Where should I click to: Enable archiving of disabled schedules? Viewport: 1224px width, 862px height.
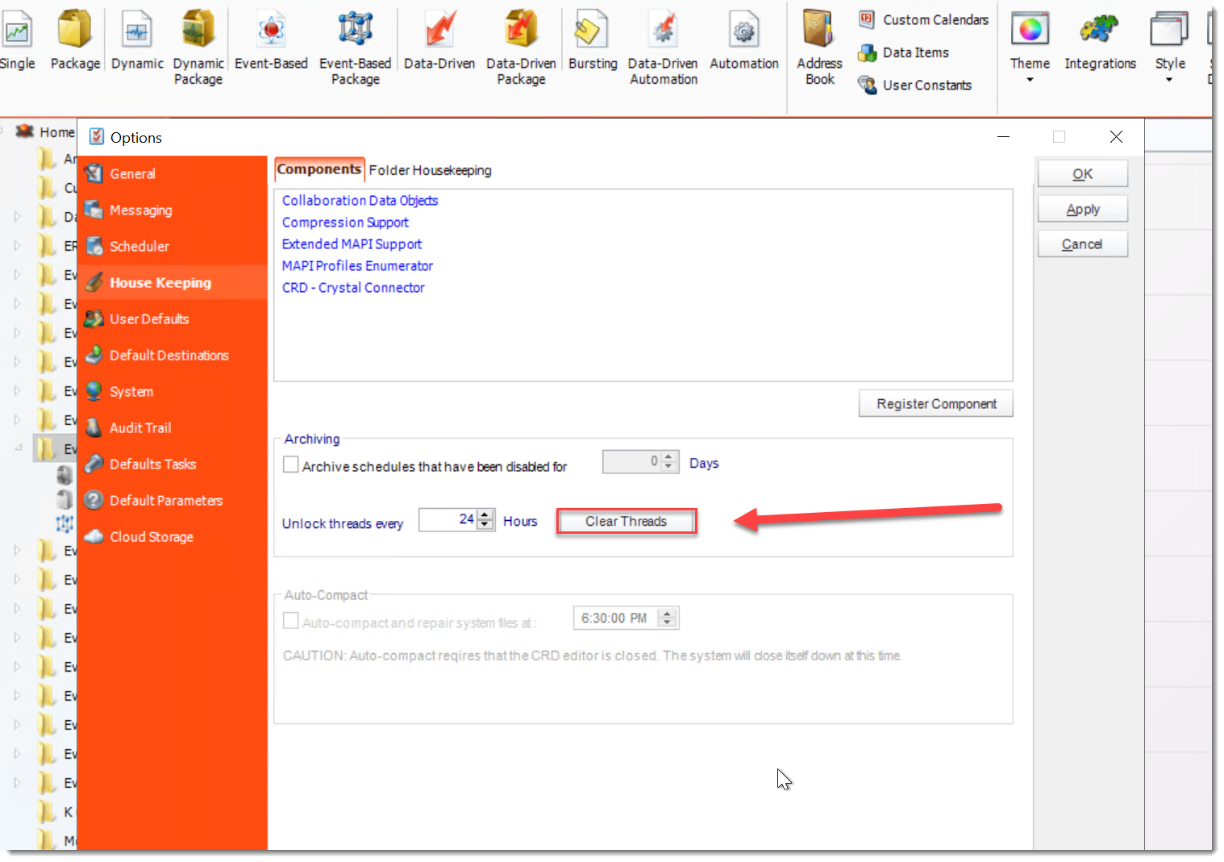click(x=291, y=464)
